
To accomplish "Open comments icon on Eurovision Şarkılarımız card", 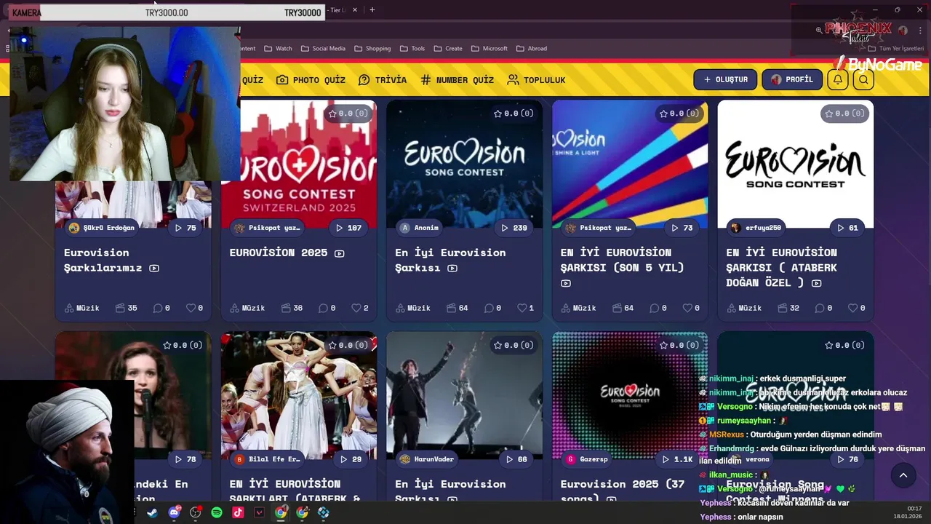I will click(157, 308).
